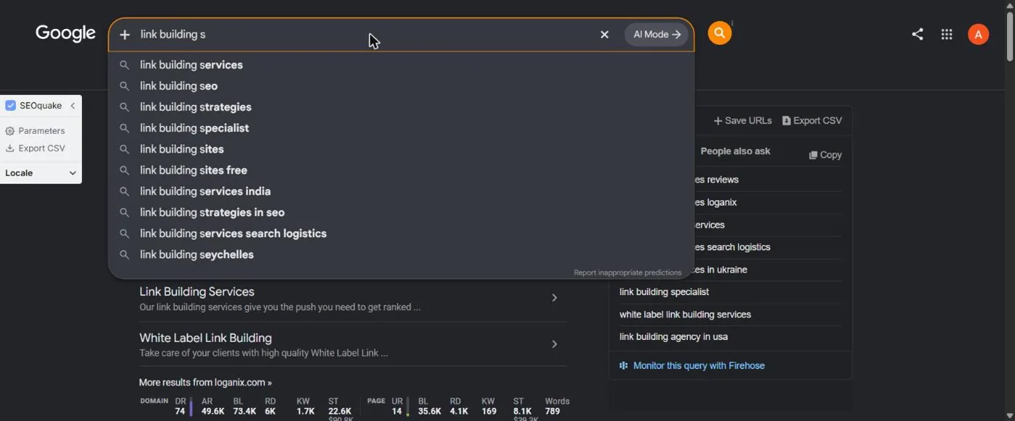
Task: Click the orange search magnifier button
Action: pyautogui.click(x=719, y=33)
